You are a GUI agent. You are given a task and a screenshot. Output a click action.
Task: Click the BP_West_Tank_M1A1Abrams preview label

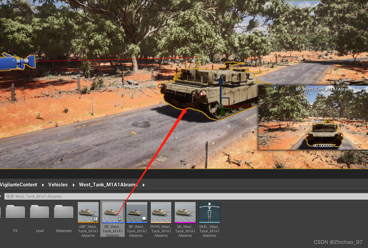click(324, 89)
